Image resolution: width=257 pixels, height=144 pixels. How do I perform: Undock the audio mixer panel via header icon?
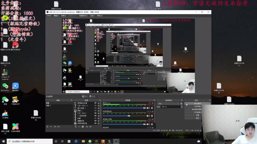pos(154,100)
